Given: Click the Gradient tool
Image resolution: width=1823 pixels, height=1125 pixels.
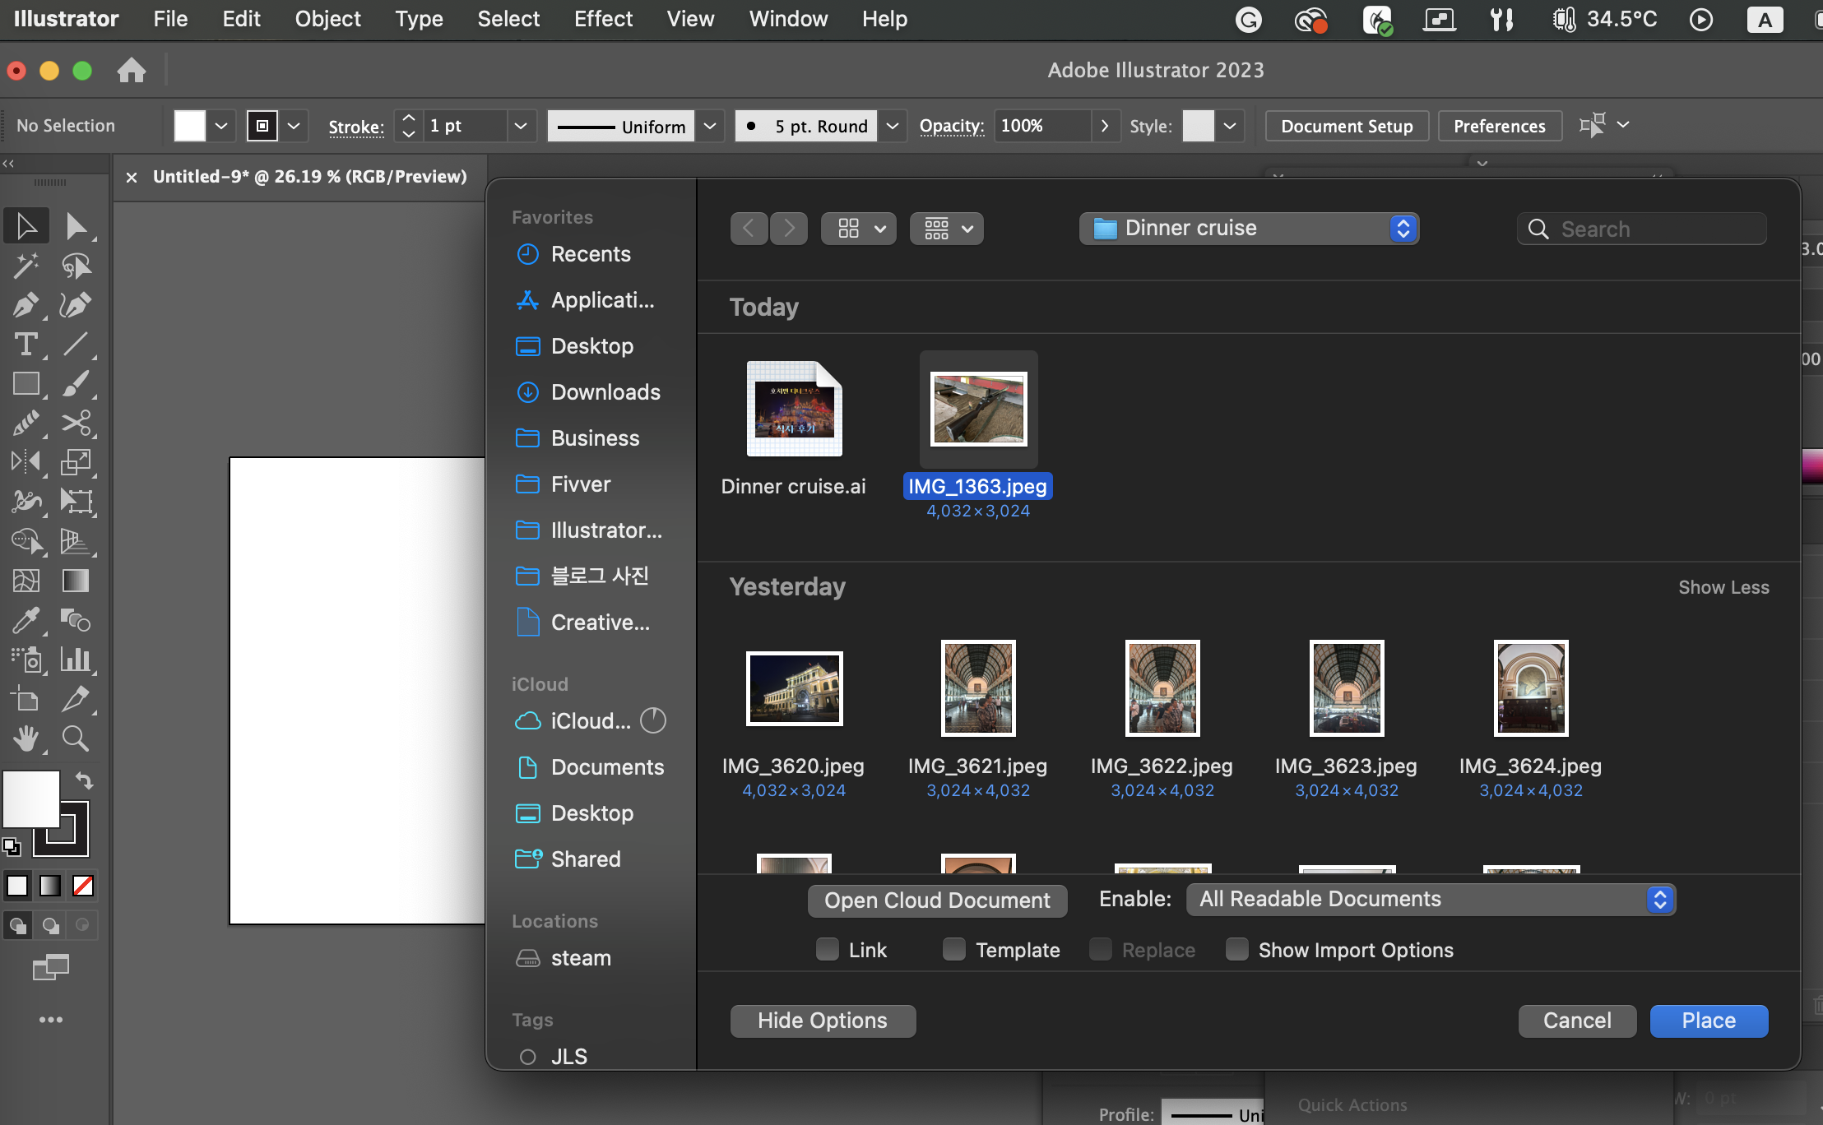Looking at the screenshot, I should [x=77, y=581].
